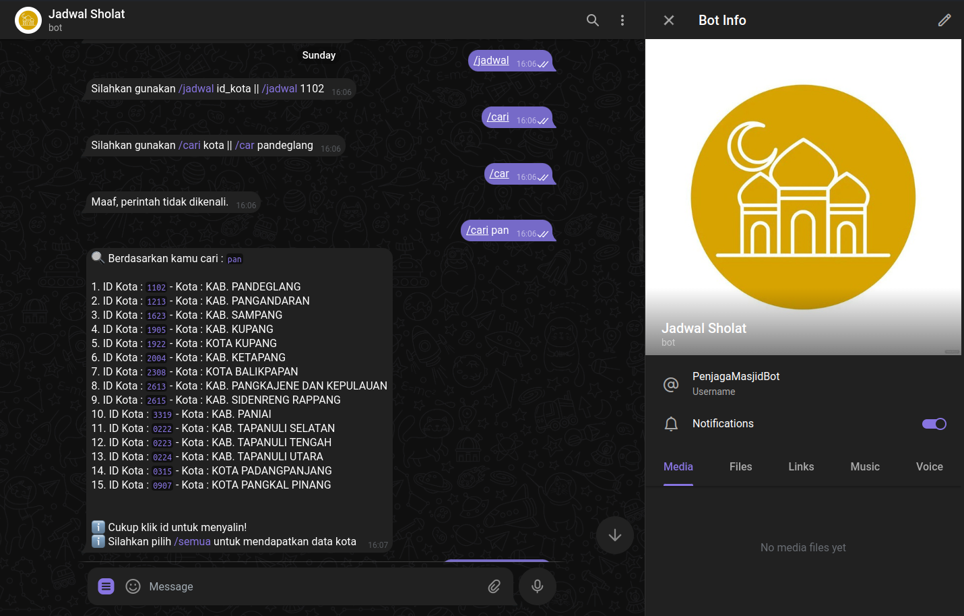Image resolution: width=964 pixels, height=616 pixels.
Task: Record a voice message with microphone
Action: [x=538, y=586]
